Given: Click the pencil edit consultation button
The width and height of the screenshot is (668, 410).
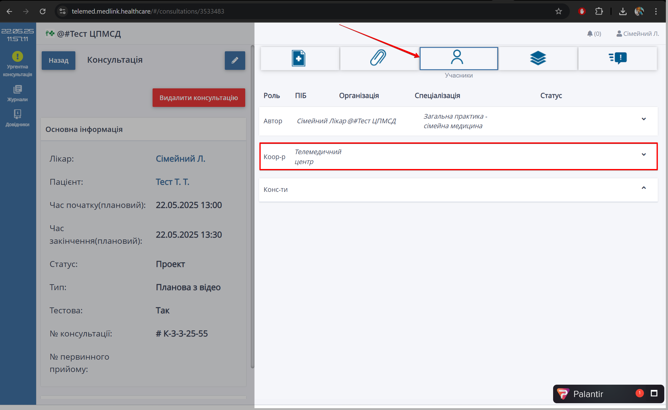Looking at the screenshot, I should pos(235,60).
